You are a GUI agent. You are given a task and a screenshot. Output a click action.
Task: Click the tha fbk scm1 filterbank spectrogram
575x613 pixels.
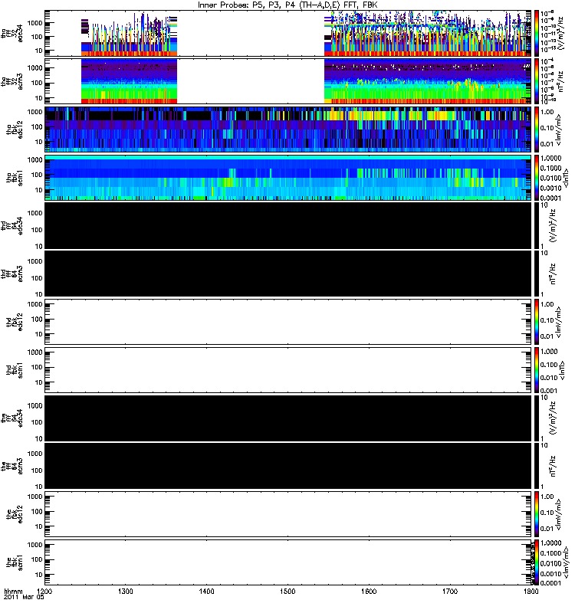pos(288,178)
